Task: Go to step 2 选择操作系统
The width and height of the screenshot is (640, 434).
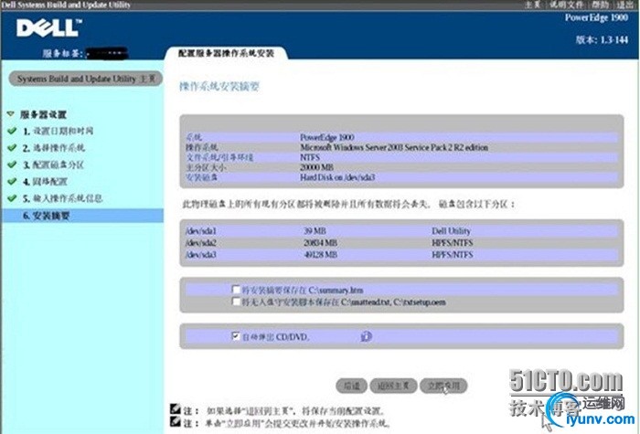Action: coord(54,148)
